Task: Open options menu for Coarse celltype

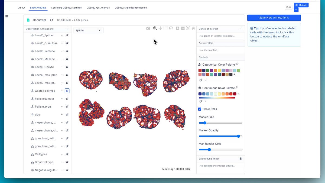Action: click(x=62, y=91)
